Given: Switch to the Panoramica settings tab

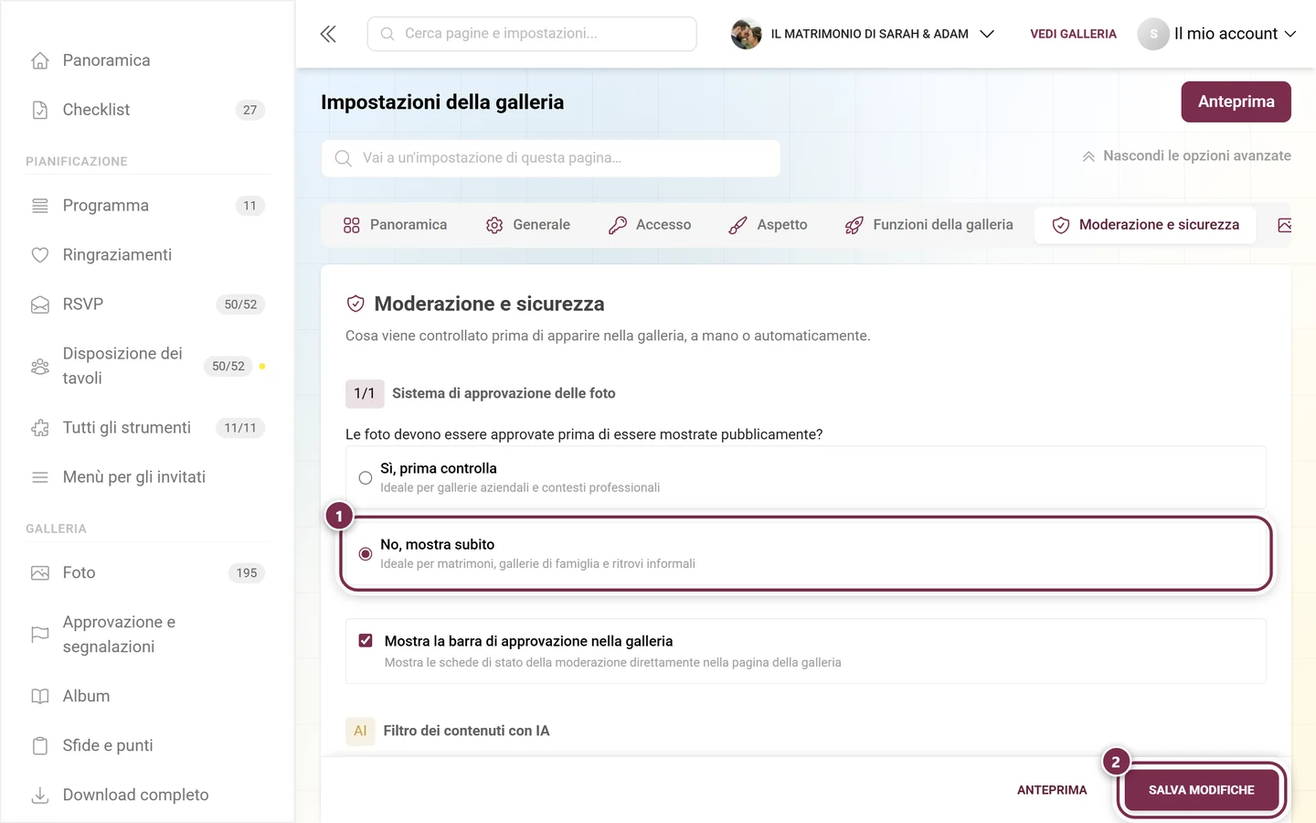Looking at the screenshot, I should (395, 225).
